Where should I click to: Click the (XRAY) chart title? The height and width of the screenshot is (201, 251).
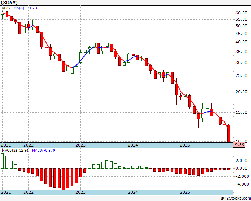pos(9,3)
